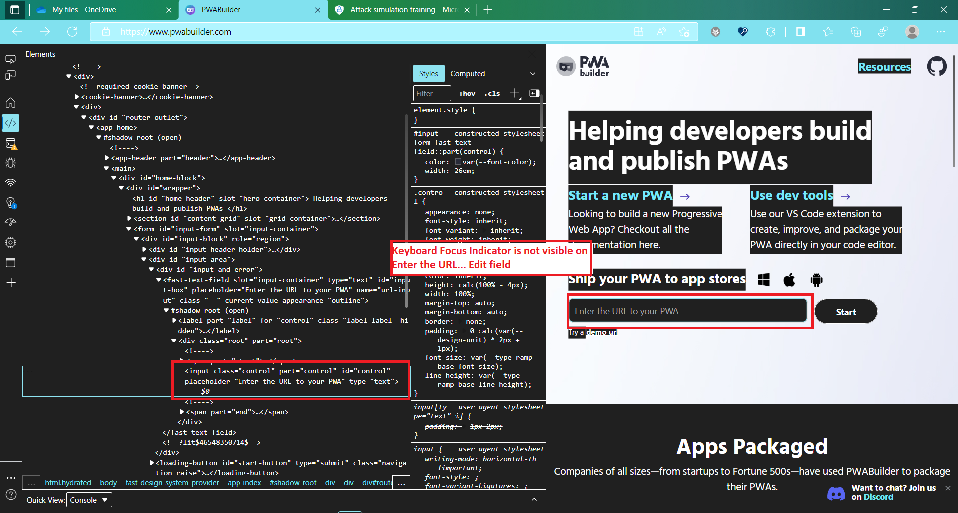Open the demo url link
Screen dimensions: 958x513
point(602,332)
